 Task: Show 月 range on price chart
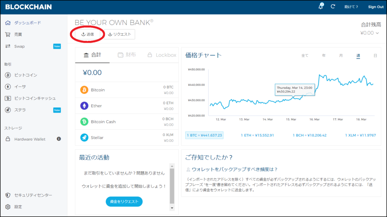341,56
